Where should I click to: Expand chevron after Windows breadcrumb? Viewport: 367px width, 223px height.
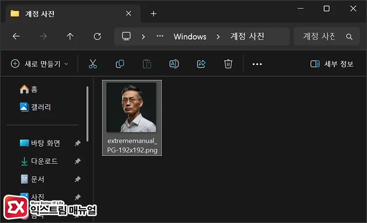[218, 37]
